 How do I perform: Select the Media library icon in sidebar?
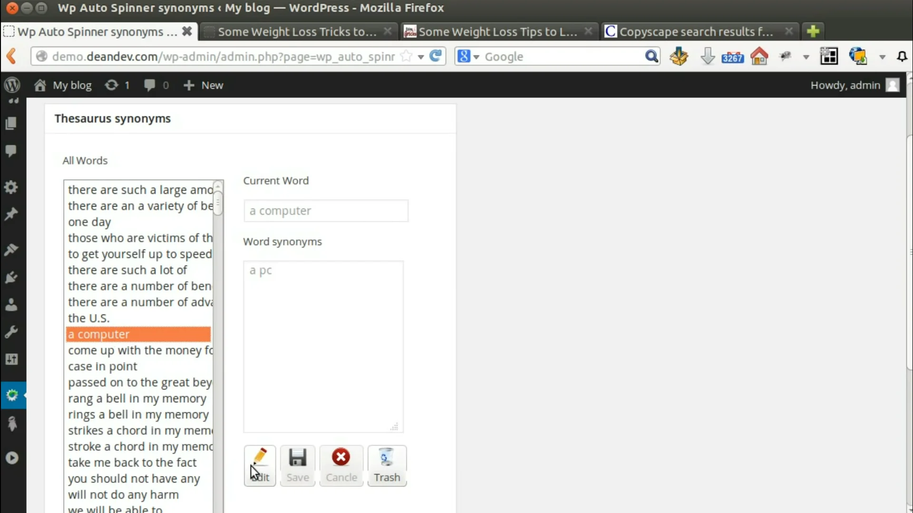[x=10, y=123]
